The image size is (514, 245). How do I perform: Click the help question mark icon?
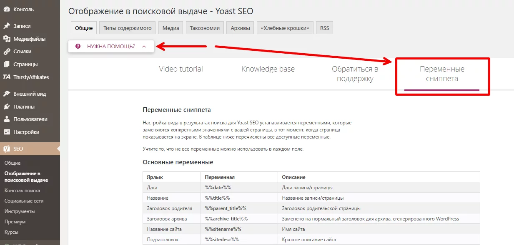pos(78,46)
